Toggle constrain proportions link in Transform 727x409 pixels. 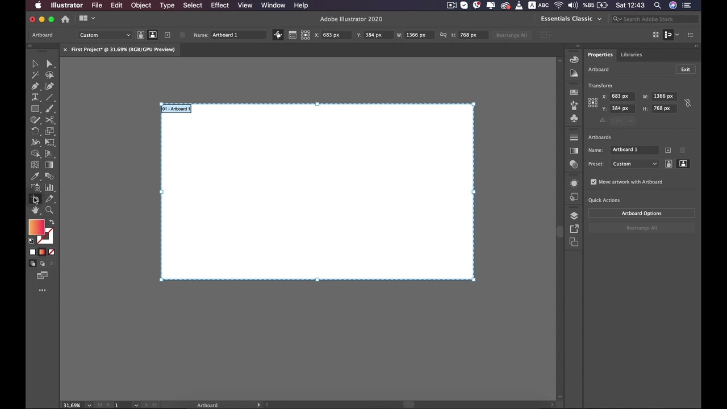coord(687,103)
